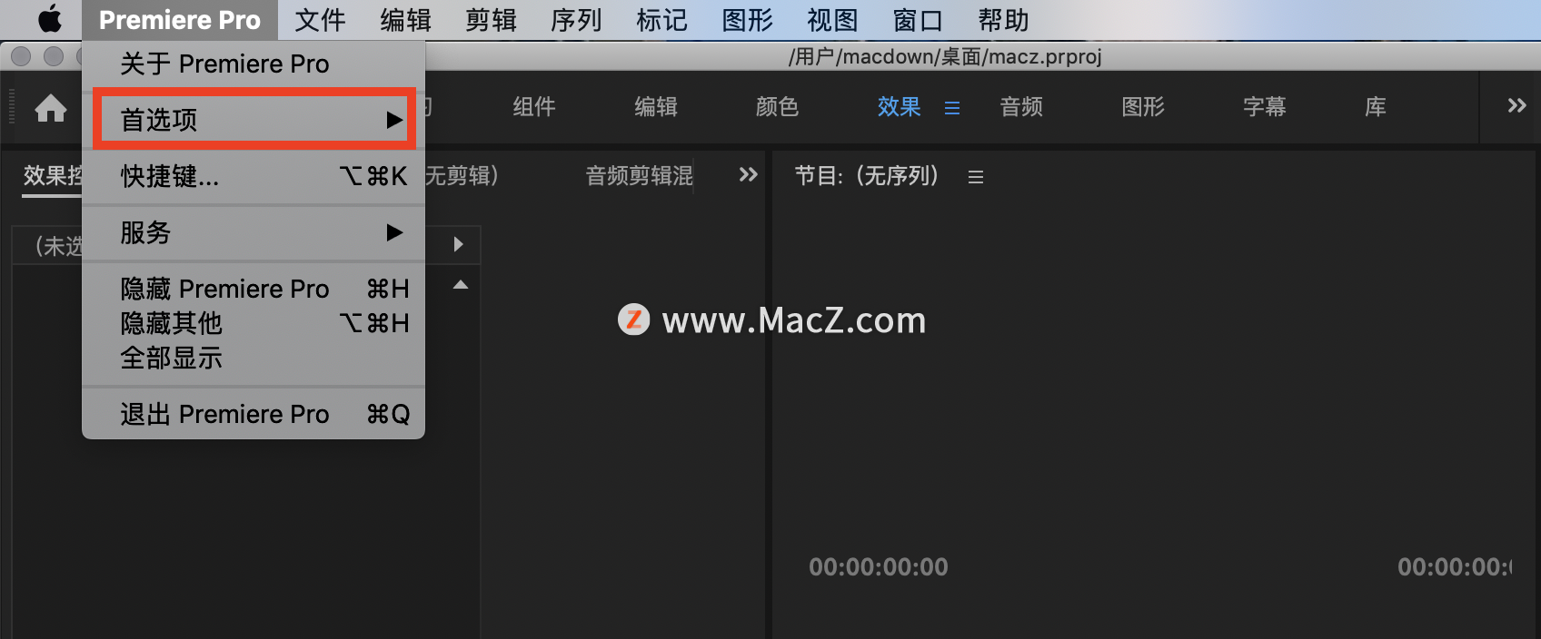Choose 关于 Premiere Pro
Image resolution: width=1541 pixels, height=639 pixels.
click(254, 64)
